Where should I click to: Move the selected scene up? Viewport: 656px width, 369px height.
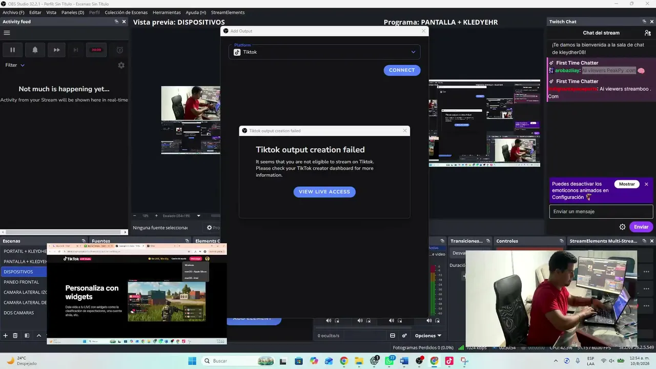point(38,336)
